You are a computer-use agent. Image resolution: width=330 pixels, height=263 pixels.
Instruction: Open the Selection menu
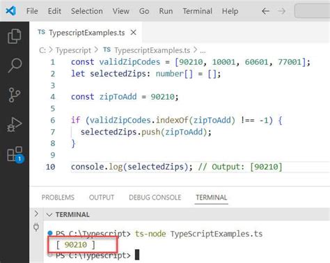[x=87, y=11]
